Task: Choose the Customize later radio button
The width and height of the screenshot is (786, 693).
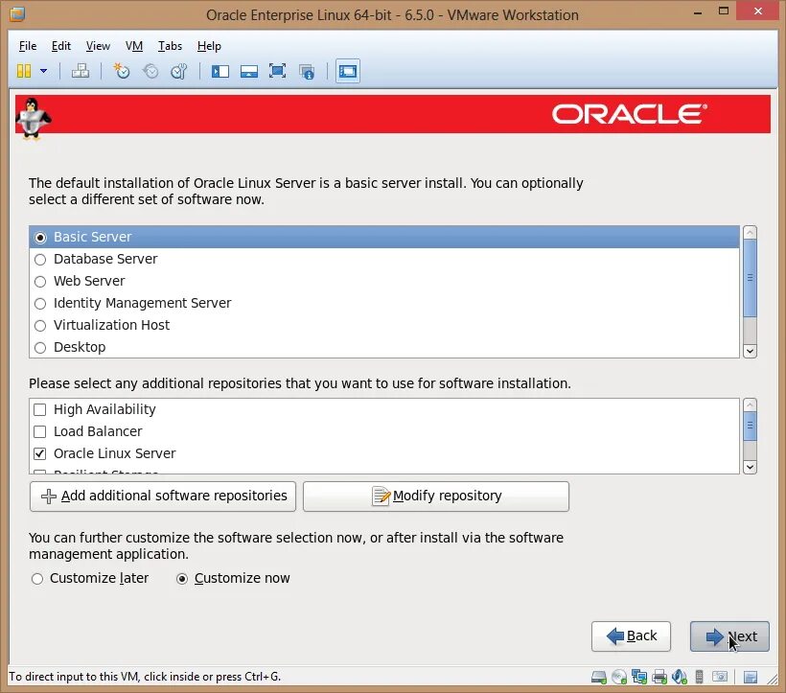Action: [x=37, y=579]
